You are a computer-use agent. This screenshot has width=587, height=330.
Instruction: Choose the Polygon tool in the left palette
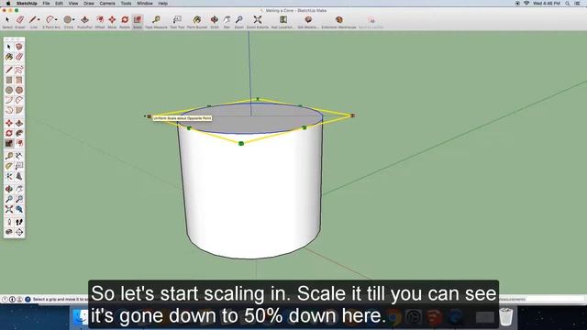pyautogui.click(x=19, y=90)
